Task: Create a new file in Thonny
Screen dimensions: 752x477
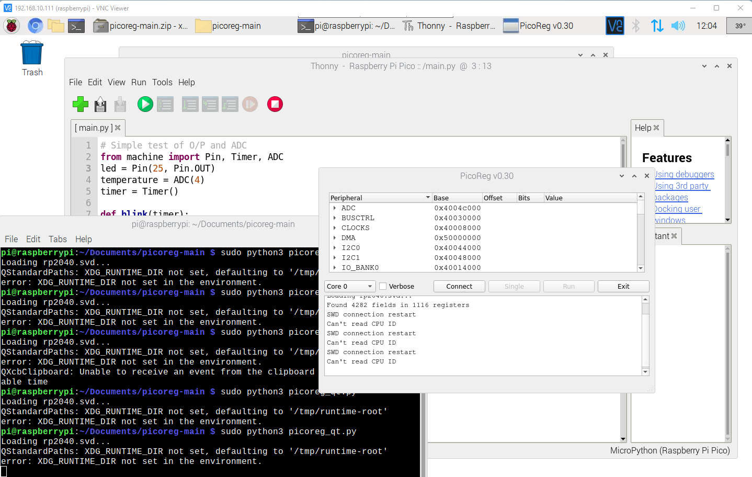Action: coord(80,104)
